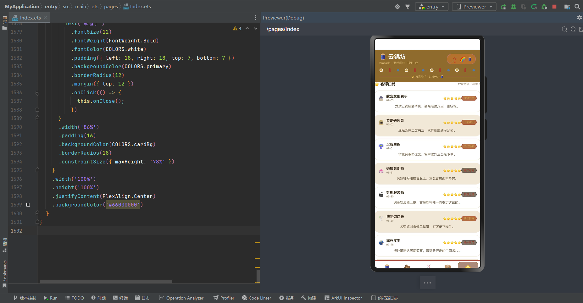Open ArkUI Inspector tool window

pyautogui.click(x=343, y=298)
